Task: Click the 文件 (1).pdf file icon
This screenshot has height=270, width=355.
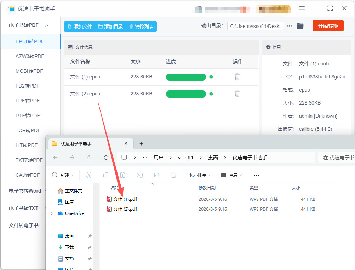Action: click(109, 199)
